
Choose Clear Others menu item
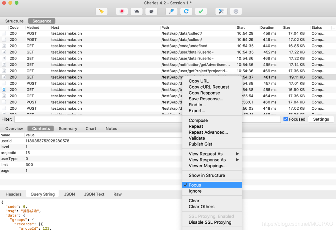(201, 207)
